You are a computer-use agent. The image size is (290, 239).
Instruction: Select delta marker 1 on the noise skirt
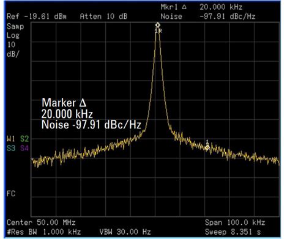(x=207, y=147)
